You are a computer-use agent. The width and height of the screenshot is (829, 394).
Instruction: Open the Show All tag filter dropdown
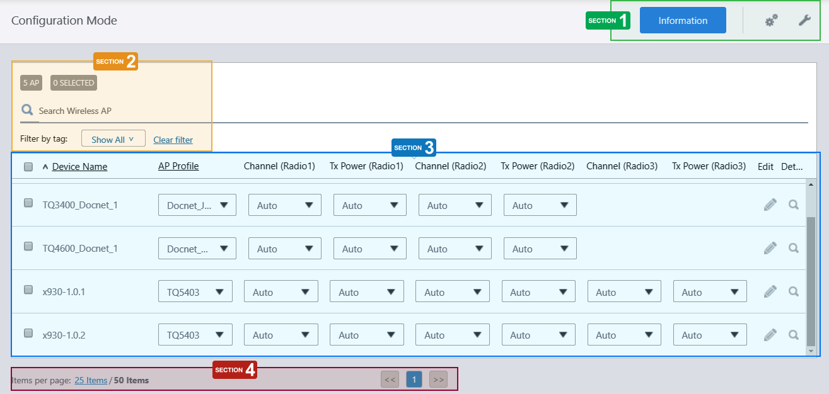point(113,139)
